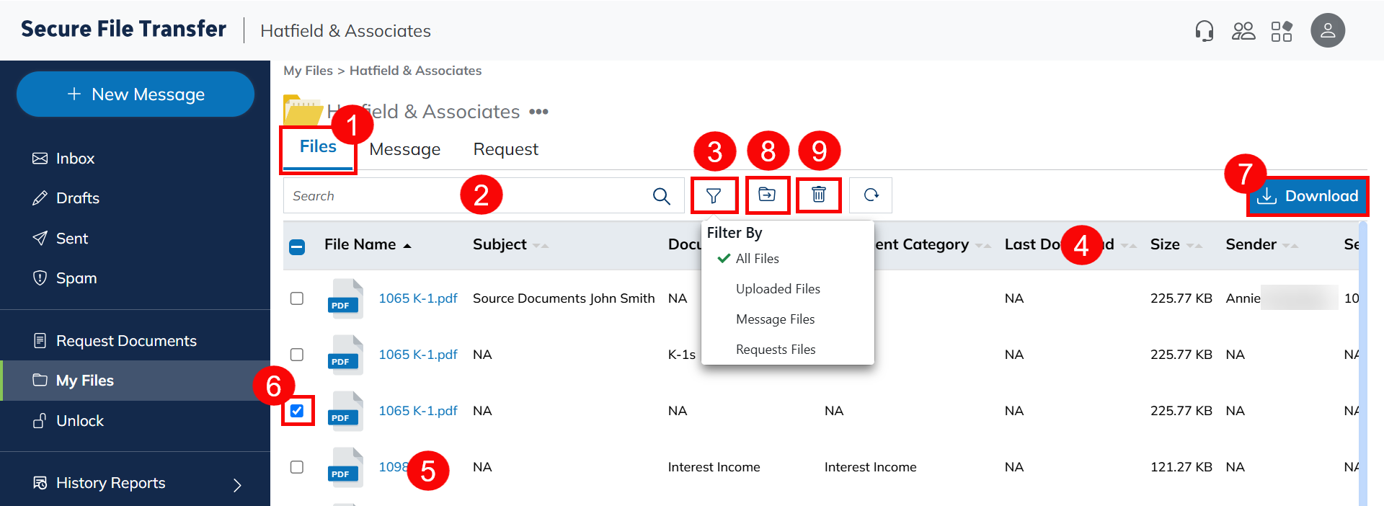The width and height of the screenshot is (1384, 506).
Task: Open the headset support icon
Action: click(x=1204, y=31)
